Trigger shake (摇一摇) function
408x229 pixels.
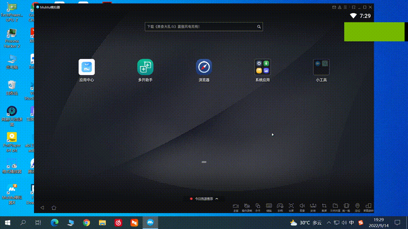click(x=346, y=208)
